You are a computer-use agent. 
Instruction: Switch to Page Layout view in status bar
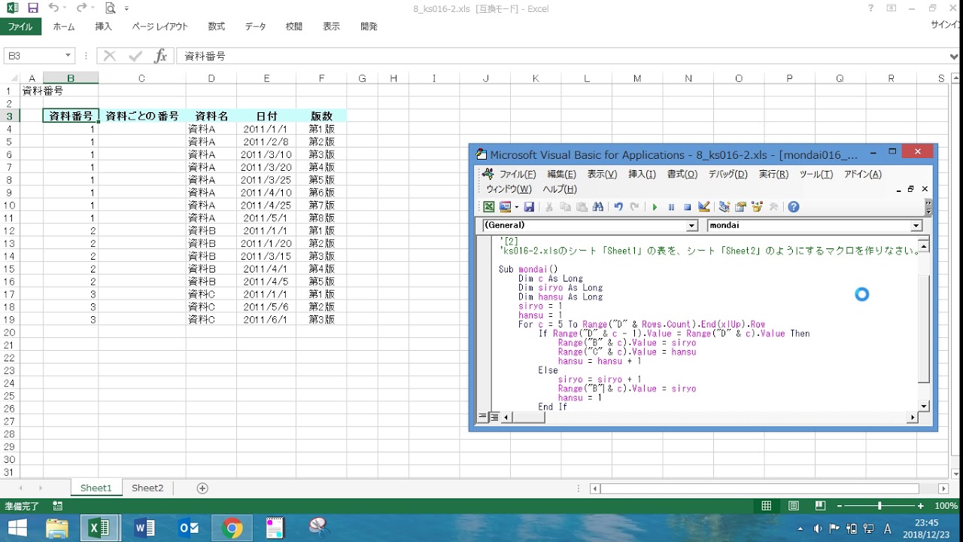point(793,506)
